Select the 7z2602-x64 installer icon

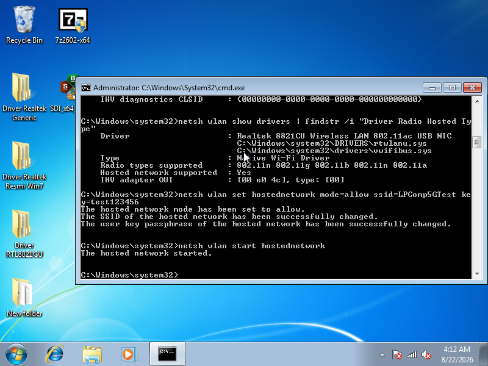[x=73, y=26]
